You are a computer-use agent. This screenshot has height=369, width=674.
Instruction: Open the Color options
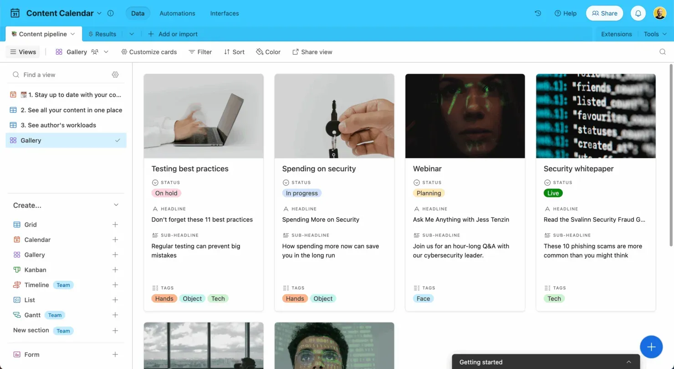268,52
